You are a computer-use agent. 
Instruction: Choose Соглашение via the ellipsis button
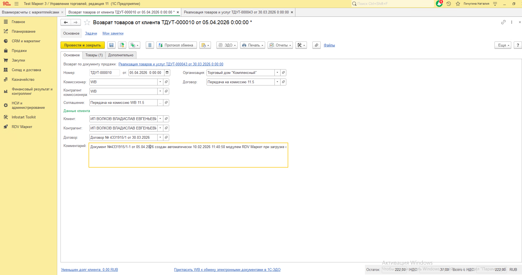[160, 102]
